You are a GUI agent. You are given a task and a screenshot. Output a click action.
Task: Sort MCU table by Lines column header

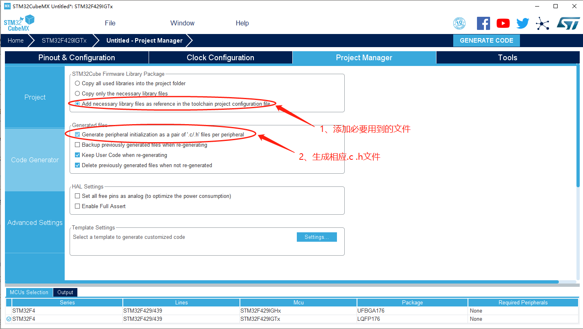click(x=181, y=302)
